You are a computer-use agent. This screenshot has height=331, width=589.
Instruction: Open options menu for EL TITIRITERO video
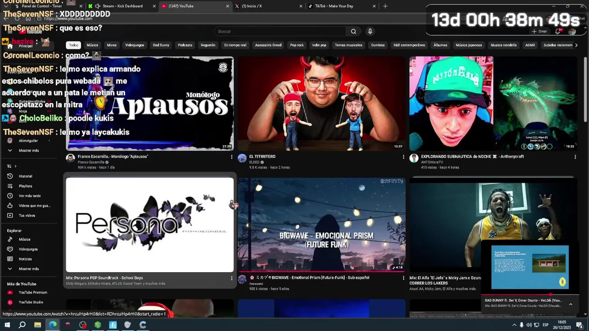click(404, 157)
